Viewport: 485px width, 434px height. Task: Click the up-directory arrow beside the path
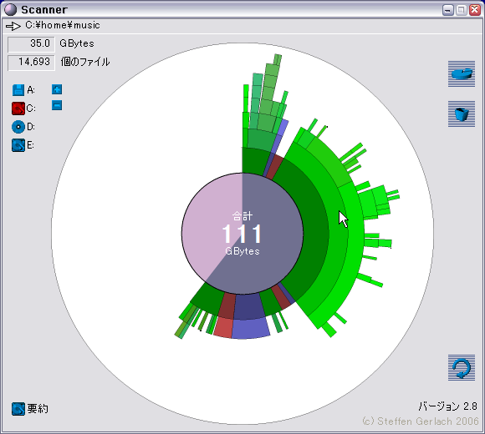pos(13,26)
